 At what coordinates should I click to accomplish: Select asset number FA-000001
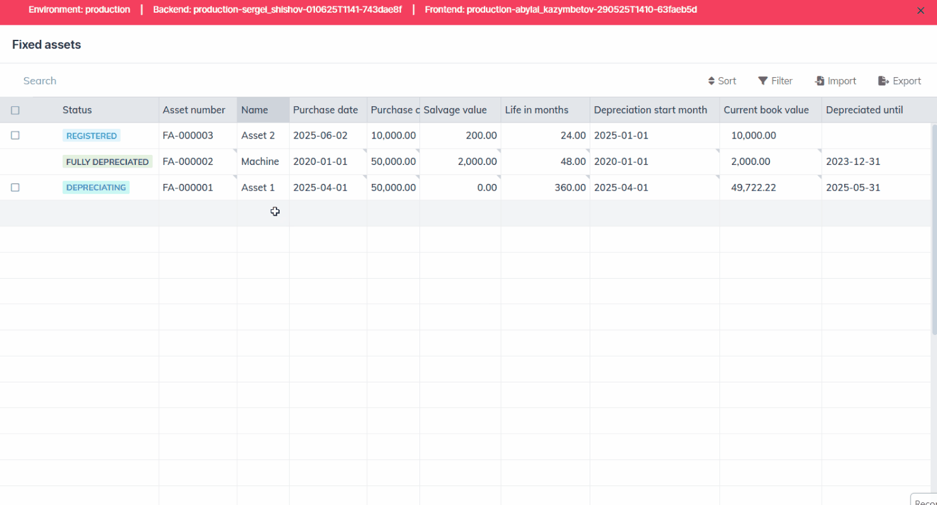188,187
